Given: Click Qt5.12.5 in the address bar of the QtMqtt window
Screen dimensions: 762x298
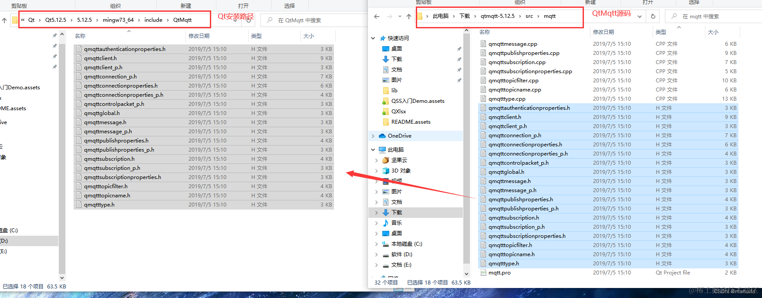Looking at the screenshot, I should pyautogui.click(x=56, y=20).
